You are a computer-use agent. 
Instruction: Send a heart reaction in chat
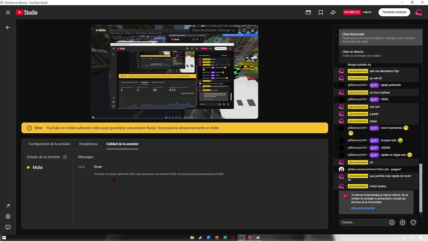413,222
